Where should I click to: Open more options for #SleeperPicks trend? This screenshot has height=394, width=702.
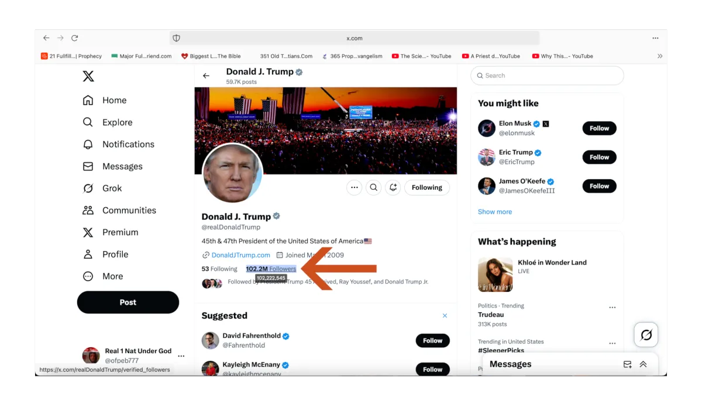(612, 344)
